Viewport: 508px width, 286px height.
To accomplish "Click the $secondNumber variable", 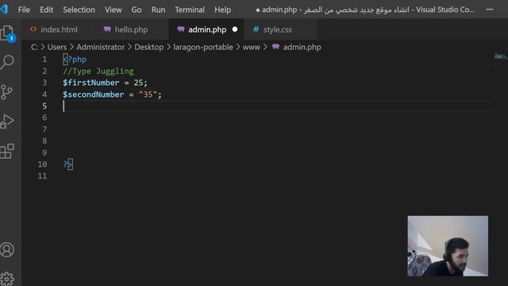I will click(x=94, y=95).
